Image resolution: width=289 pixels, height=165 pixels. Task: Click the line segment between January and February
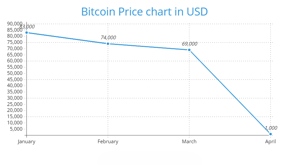click(x=67, y=38)
